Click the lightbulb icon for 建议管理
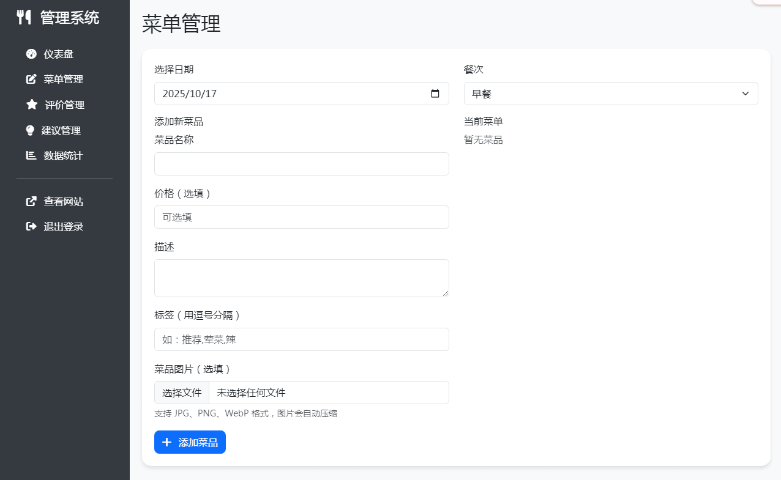The image size is (781, 480). pos(30,130)
